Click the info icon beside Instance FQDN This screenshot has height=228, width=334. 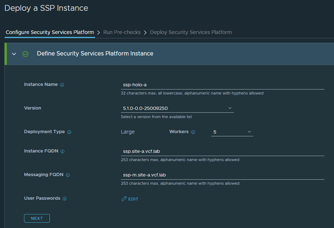62,151
